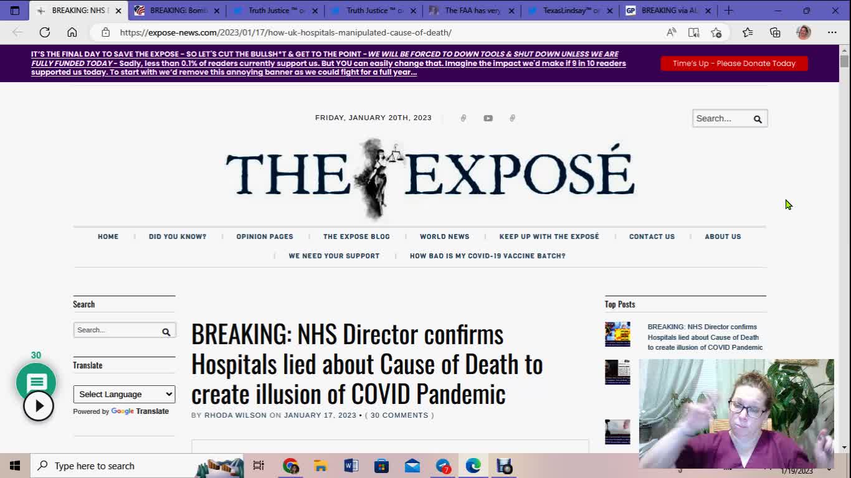Open WE NEED YOUR SUPPORT menu item

[334, 256]
